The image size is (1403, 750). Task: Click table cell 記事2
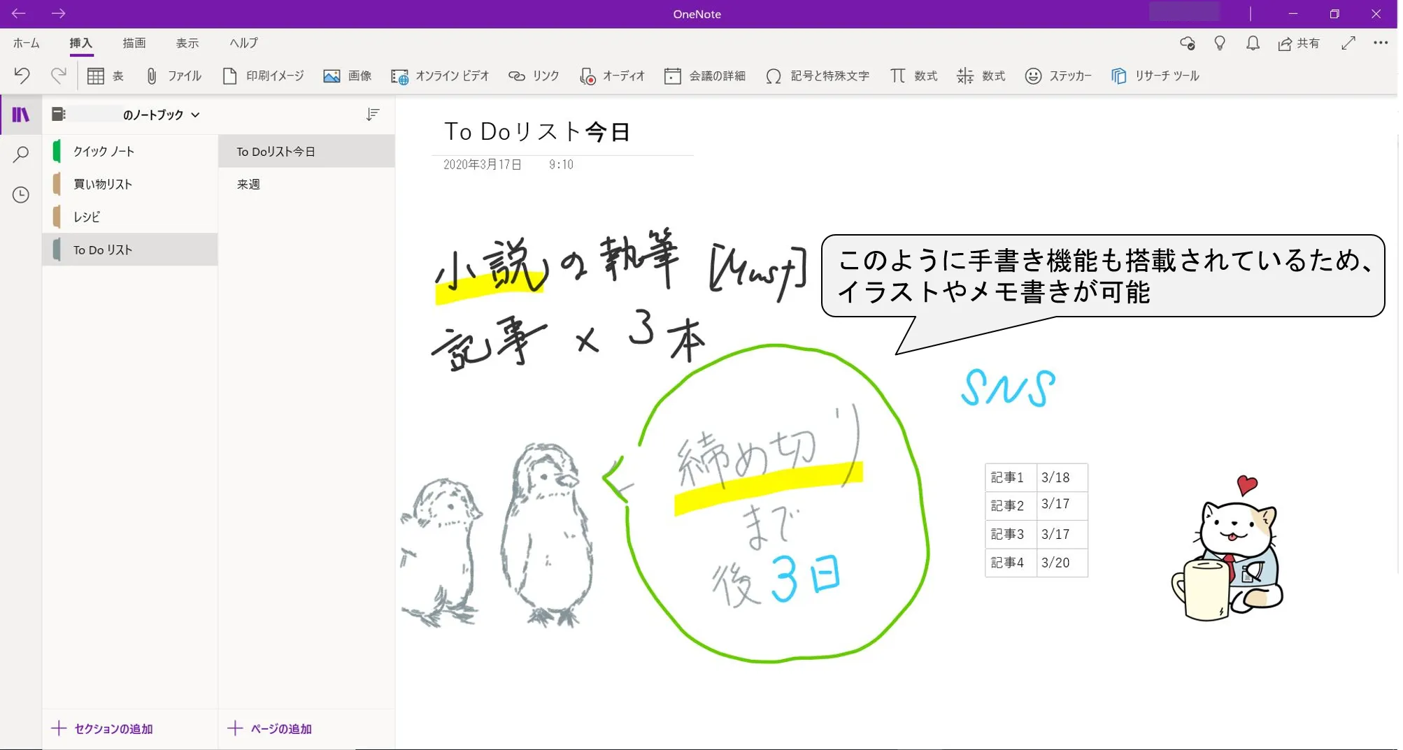tap(1010, 505)
